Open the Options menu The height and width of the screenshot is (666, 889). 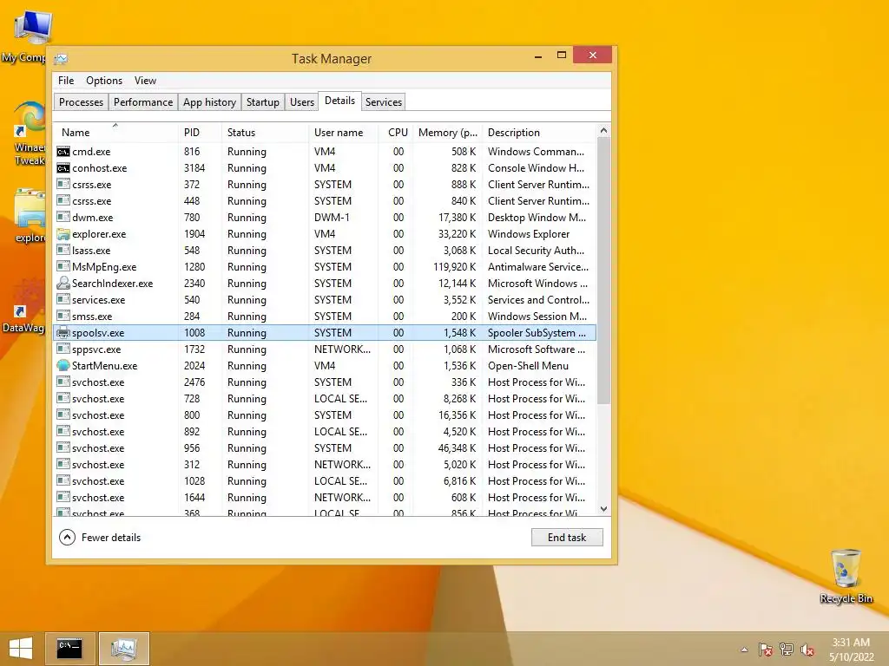pos(104,81)
